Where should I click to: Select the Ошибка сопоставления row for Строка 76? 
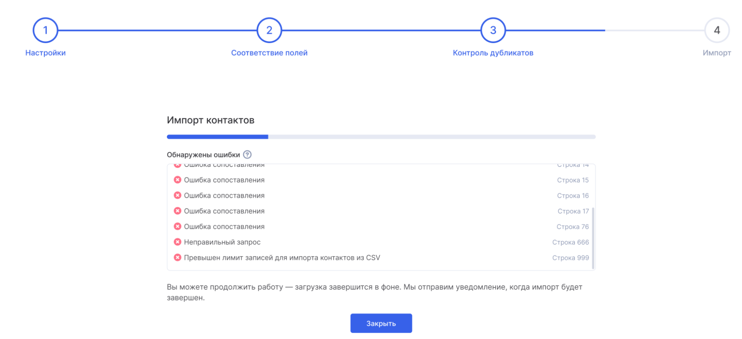(381, 227)
